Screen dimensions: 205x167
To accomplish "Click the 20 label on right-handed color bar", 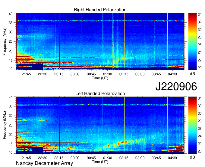I will 200,68.
